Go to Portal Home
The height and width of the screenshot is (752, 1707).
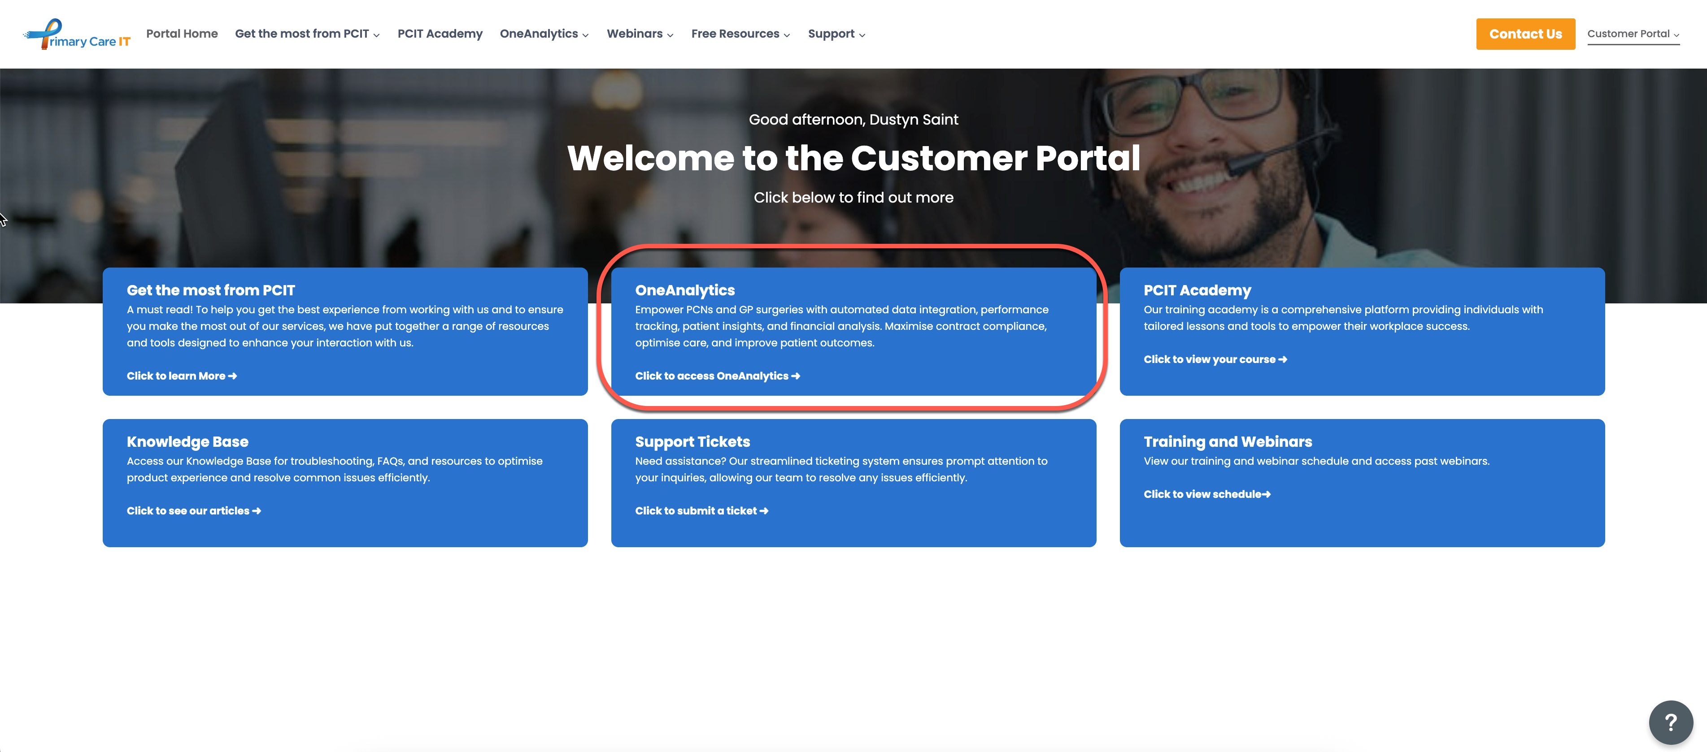182,34
